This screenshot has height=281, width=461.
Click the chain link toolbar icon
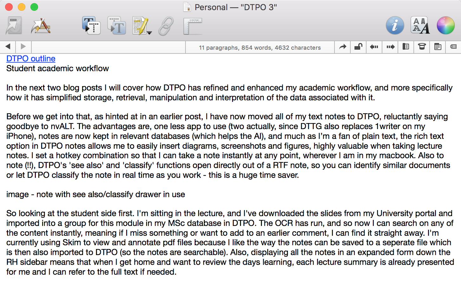166,26
